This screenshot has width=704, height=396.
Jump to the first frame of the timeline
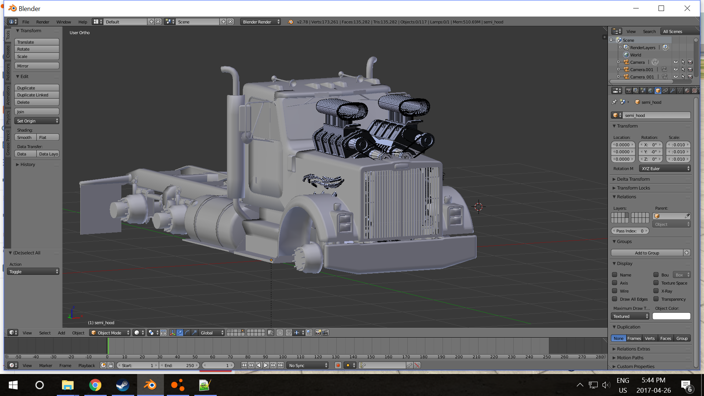coord(244,365)
